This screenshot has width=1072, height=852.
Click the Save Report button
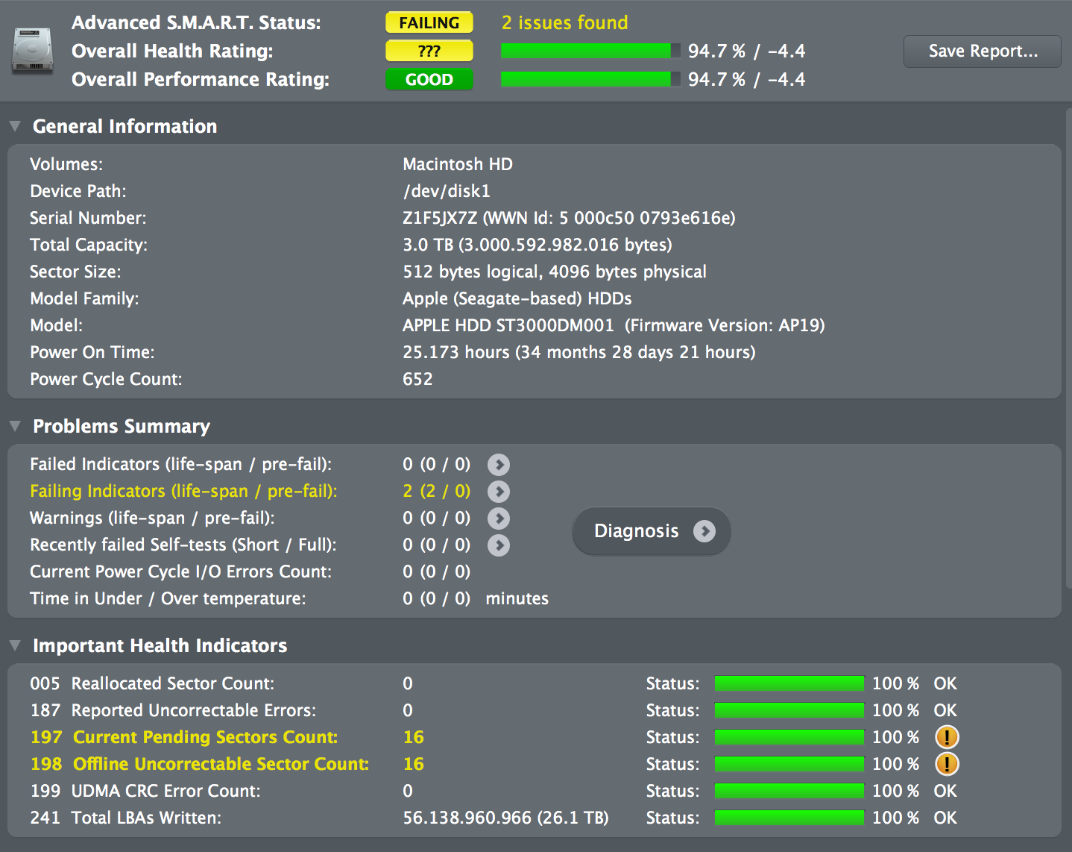point(983,51)
